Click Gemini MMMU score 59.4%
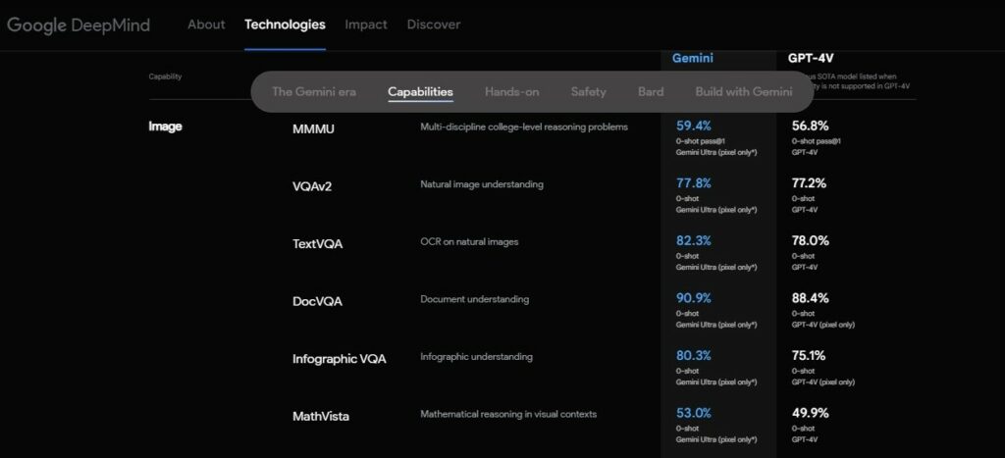The image size is (1005, 458). click(x=694, y=126)
